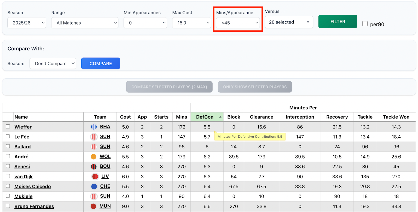The width and height of the screenshot is (418, 212).
Task: Click Bournemouth badge icon in Senesi row
Action: tap(94, 167)
